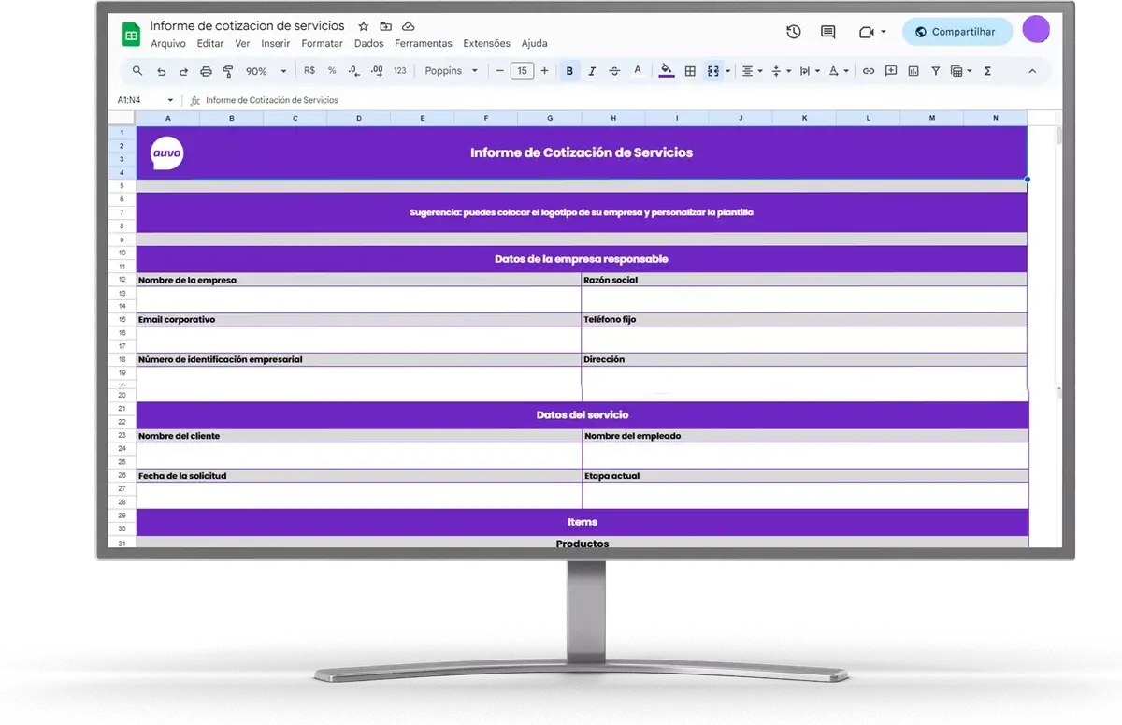The image size is (1122, 725).
Task: Click the borders icon
Action: pos(690,71)
